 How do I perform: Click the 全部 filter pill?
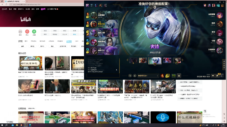(22, 46)
